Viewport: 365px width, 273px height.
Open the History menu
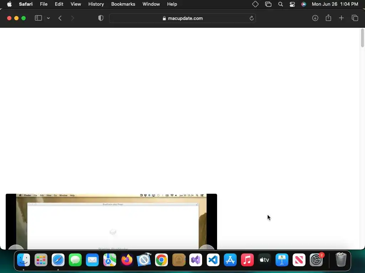tap(96, 4)
